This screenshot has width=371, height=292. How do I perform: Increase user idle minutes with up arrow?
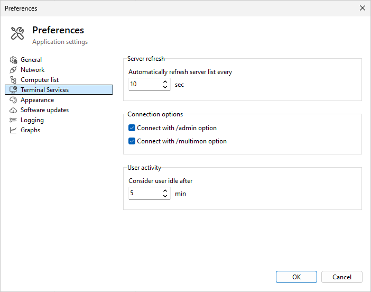(x=165, y=191)
